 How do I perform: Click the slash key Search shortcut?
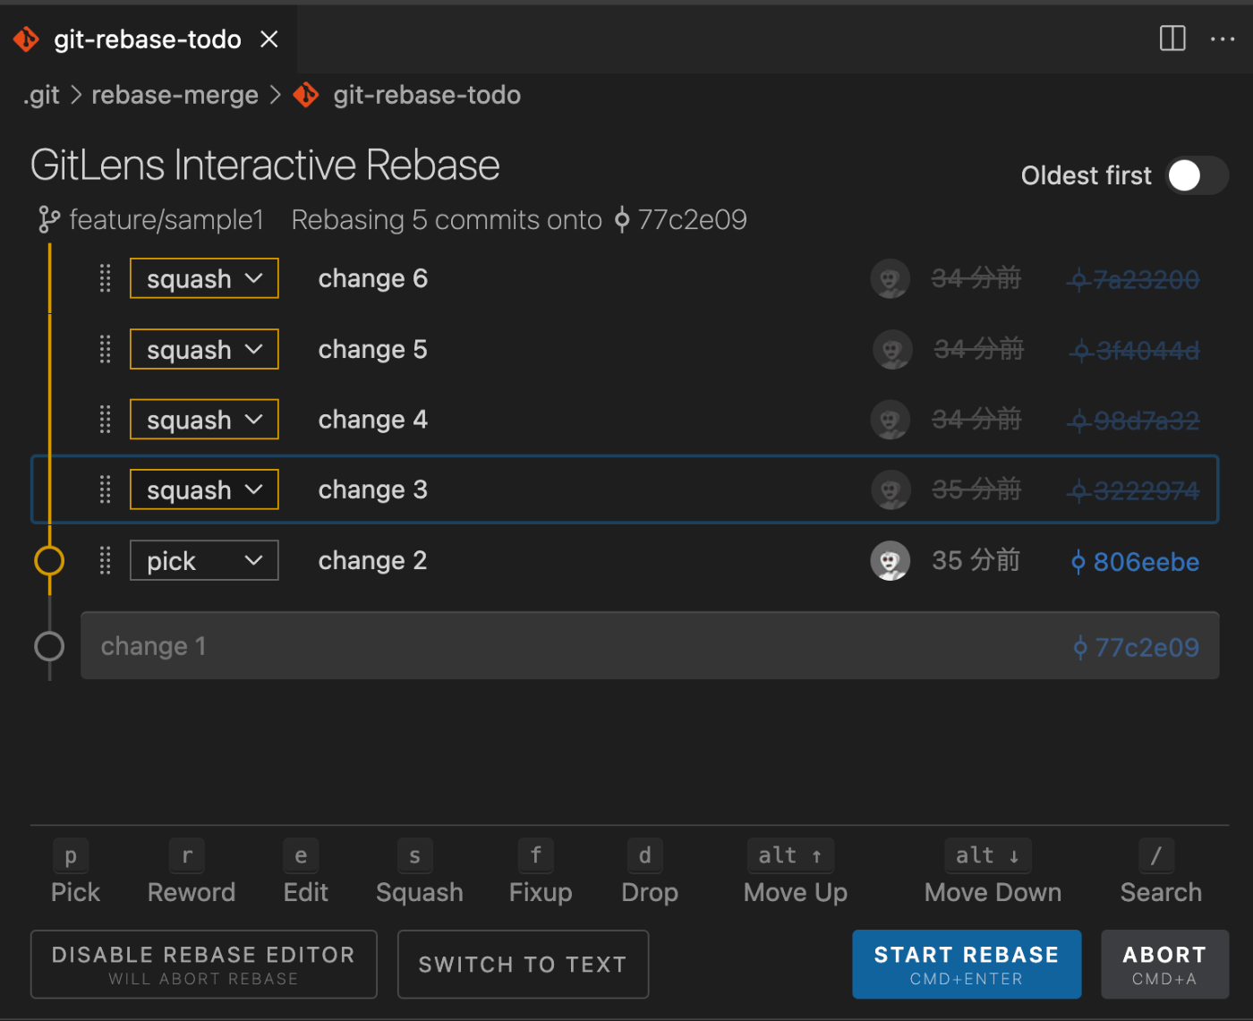coord(1161,872)
